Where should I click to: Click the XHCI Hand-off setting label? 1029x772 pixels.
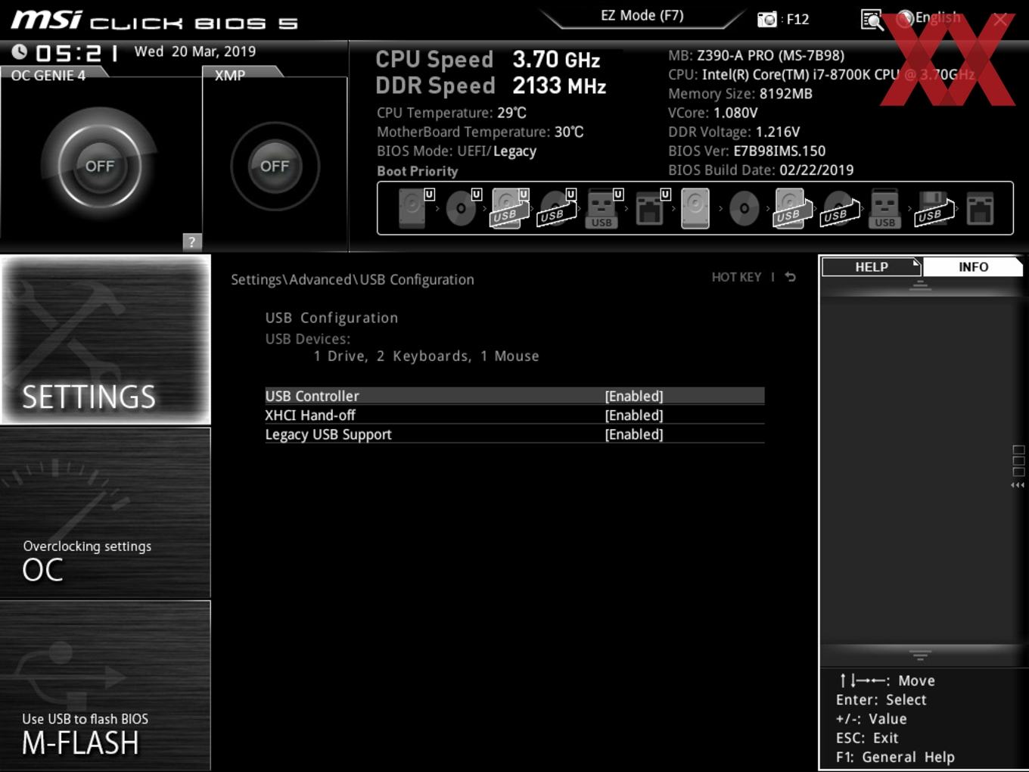click(310, 415)
